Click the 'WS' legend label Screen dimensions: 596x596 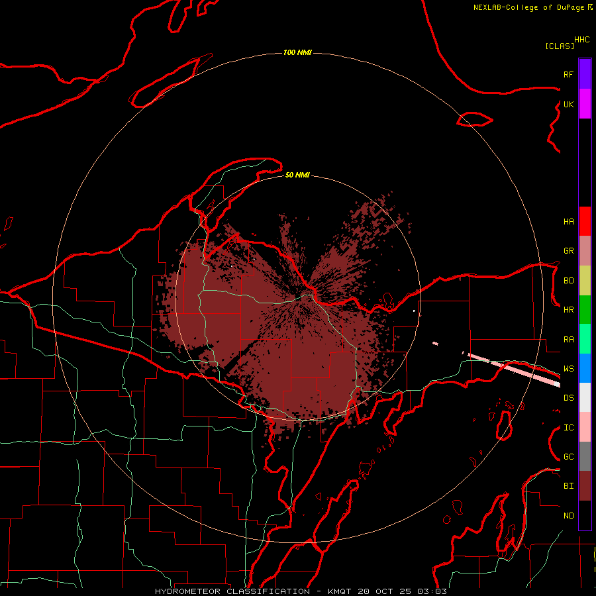tap(568, 369)
